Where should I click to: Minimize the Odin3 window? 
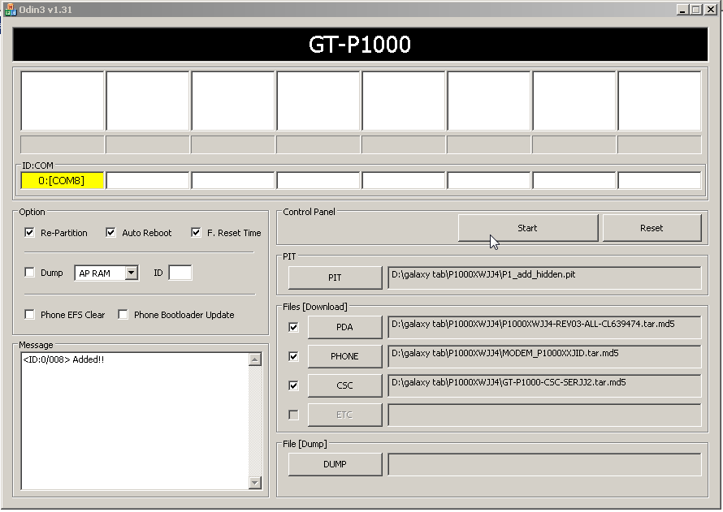click(x=682, y=10)
